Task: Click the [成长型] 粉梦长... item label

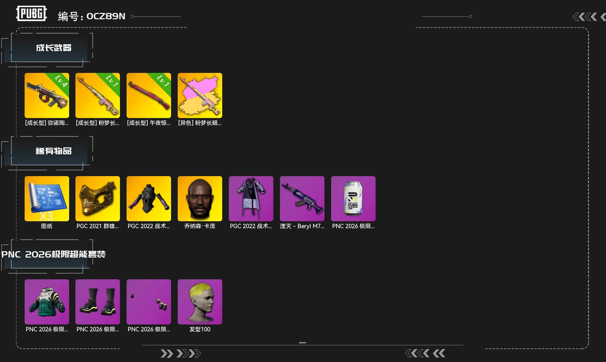Action: coord(98,123)
